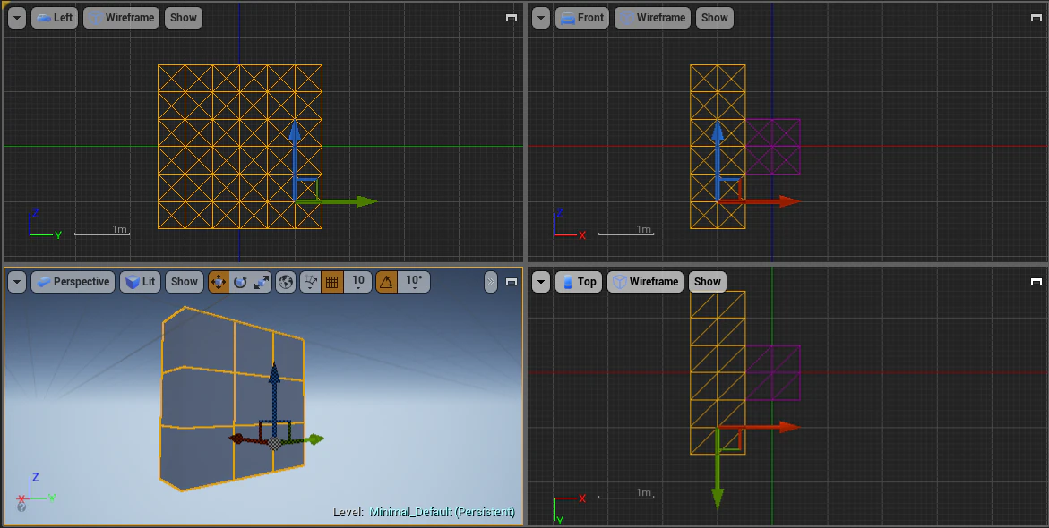Open the Show menu in Left viewport

184,17
